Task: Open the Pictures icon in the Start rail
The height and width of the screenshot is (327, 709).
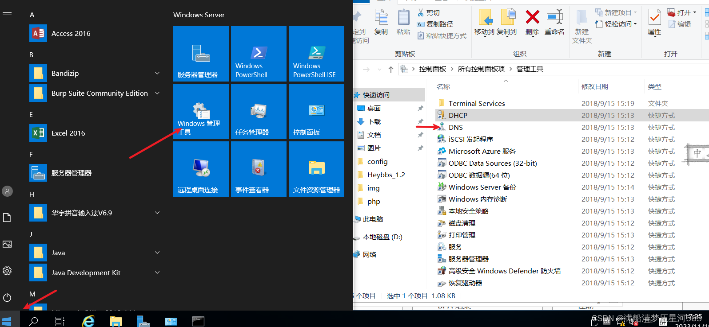Action: click(7, 244)
